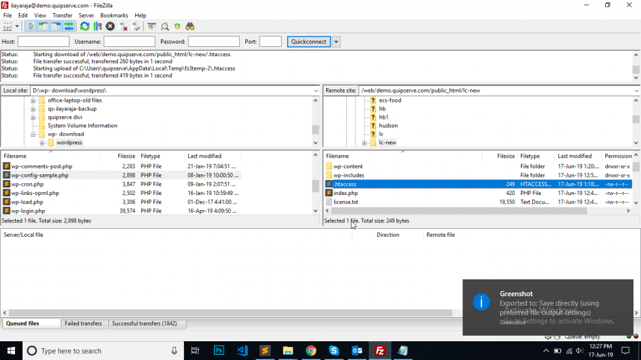
Task: Disconnect from the current server
Action: (123, 26)
